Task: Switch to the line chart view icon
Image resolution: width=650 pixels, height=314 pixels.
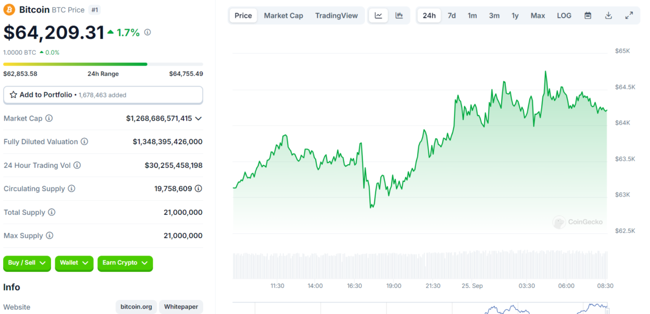Action: coord(378,16)
